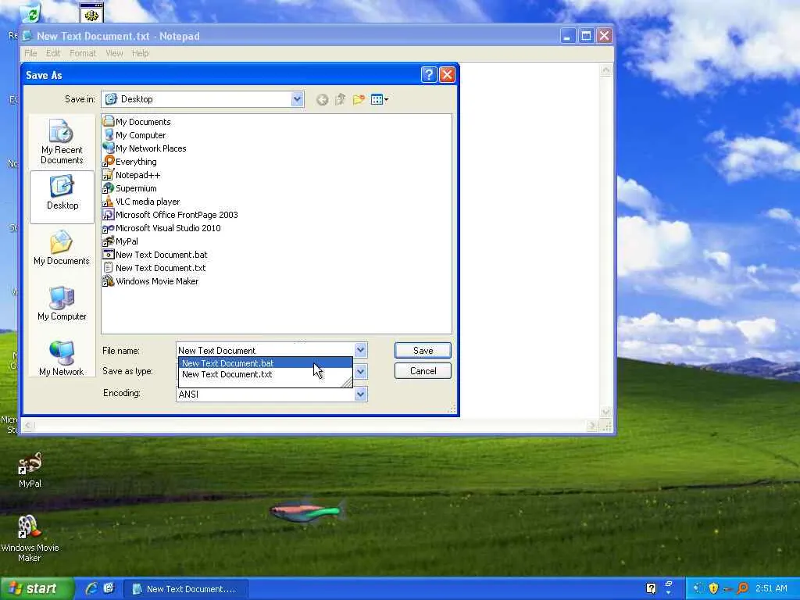Click the Save As help question-mark button
This screenshot has width=800, height=600.
coord(429,75)
